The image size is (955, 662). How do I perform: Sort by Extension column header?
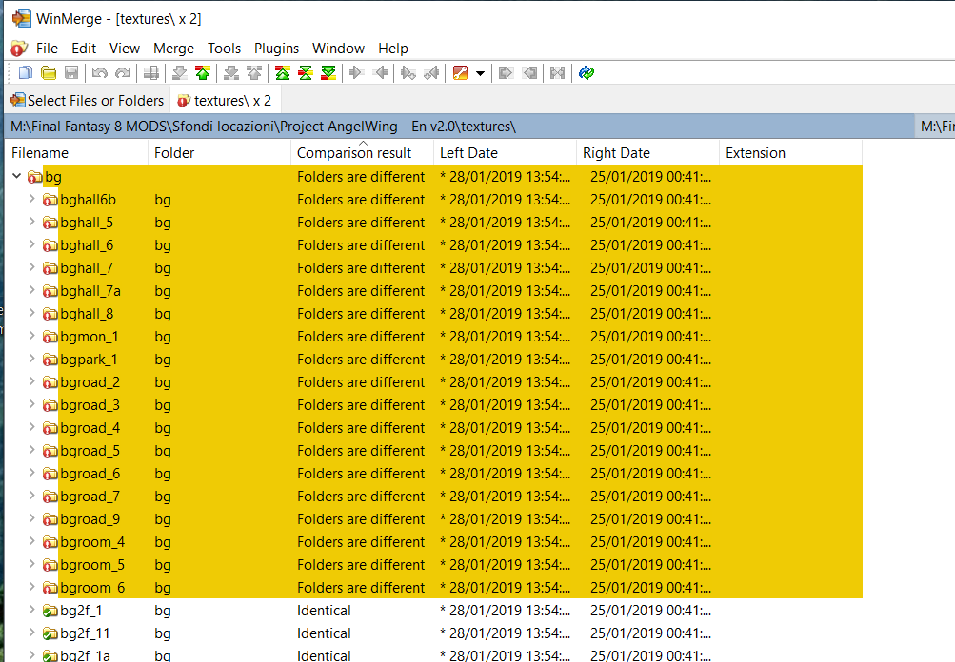point(790,153)
